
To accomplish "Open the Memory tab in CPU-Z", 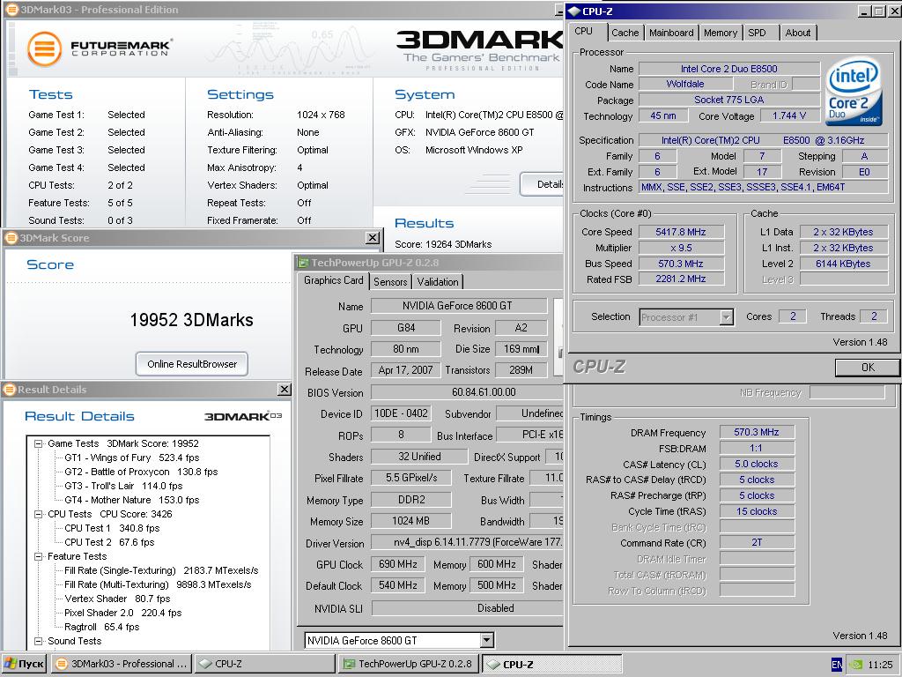I will pos(721,33).
